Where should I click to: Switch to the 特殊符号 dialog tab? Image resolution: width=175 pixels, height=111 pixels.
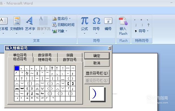[45, 60]
